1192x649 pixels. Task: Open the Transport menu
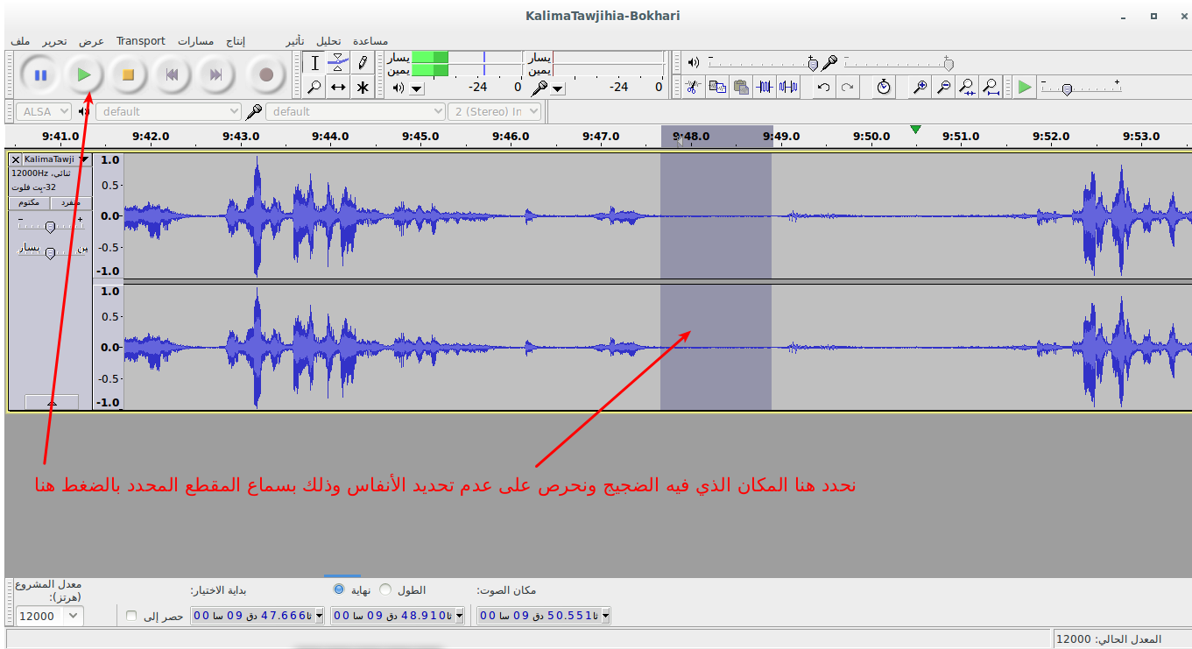click(x=141, y=41)
